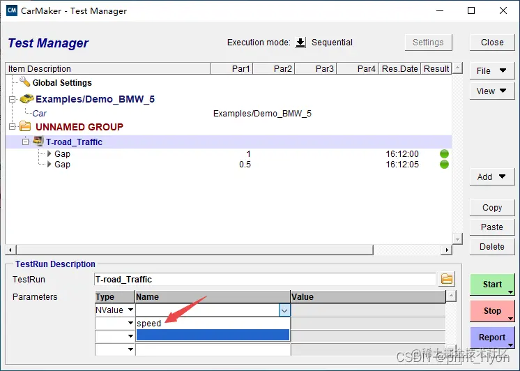Click the Par1 column header
The height and width of the screenshot is (371, 520).
pyautogui.click(x=232, y=69)
